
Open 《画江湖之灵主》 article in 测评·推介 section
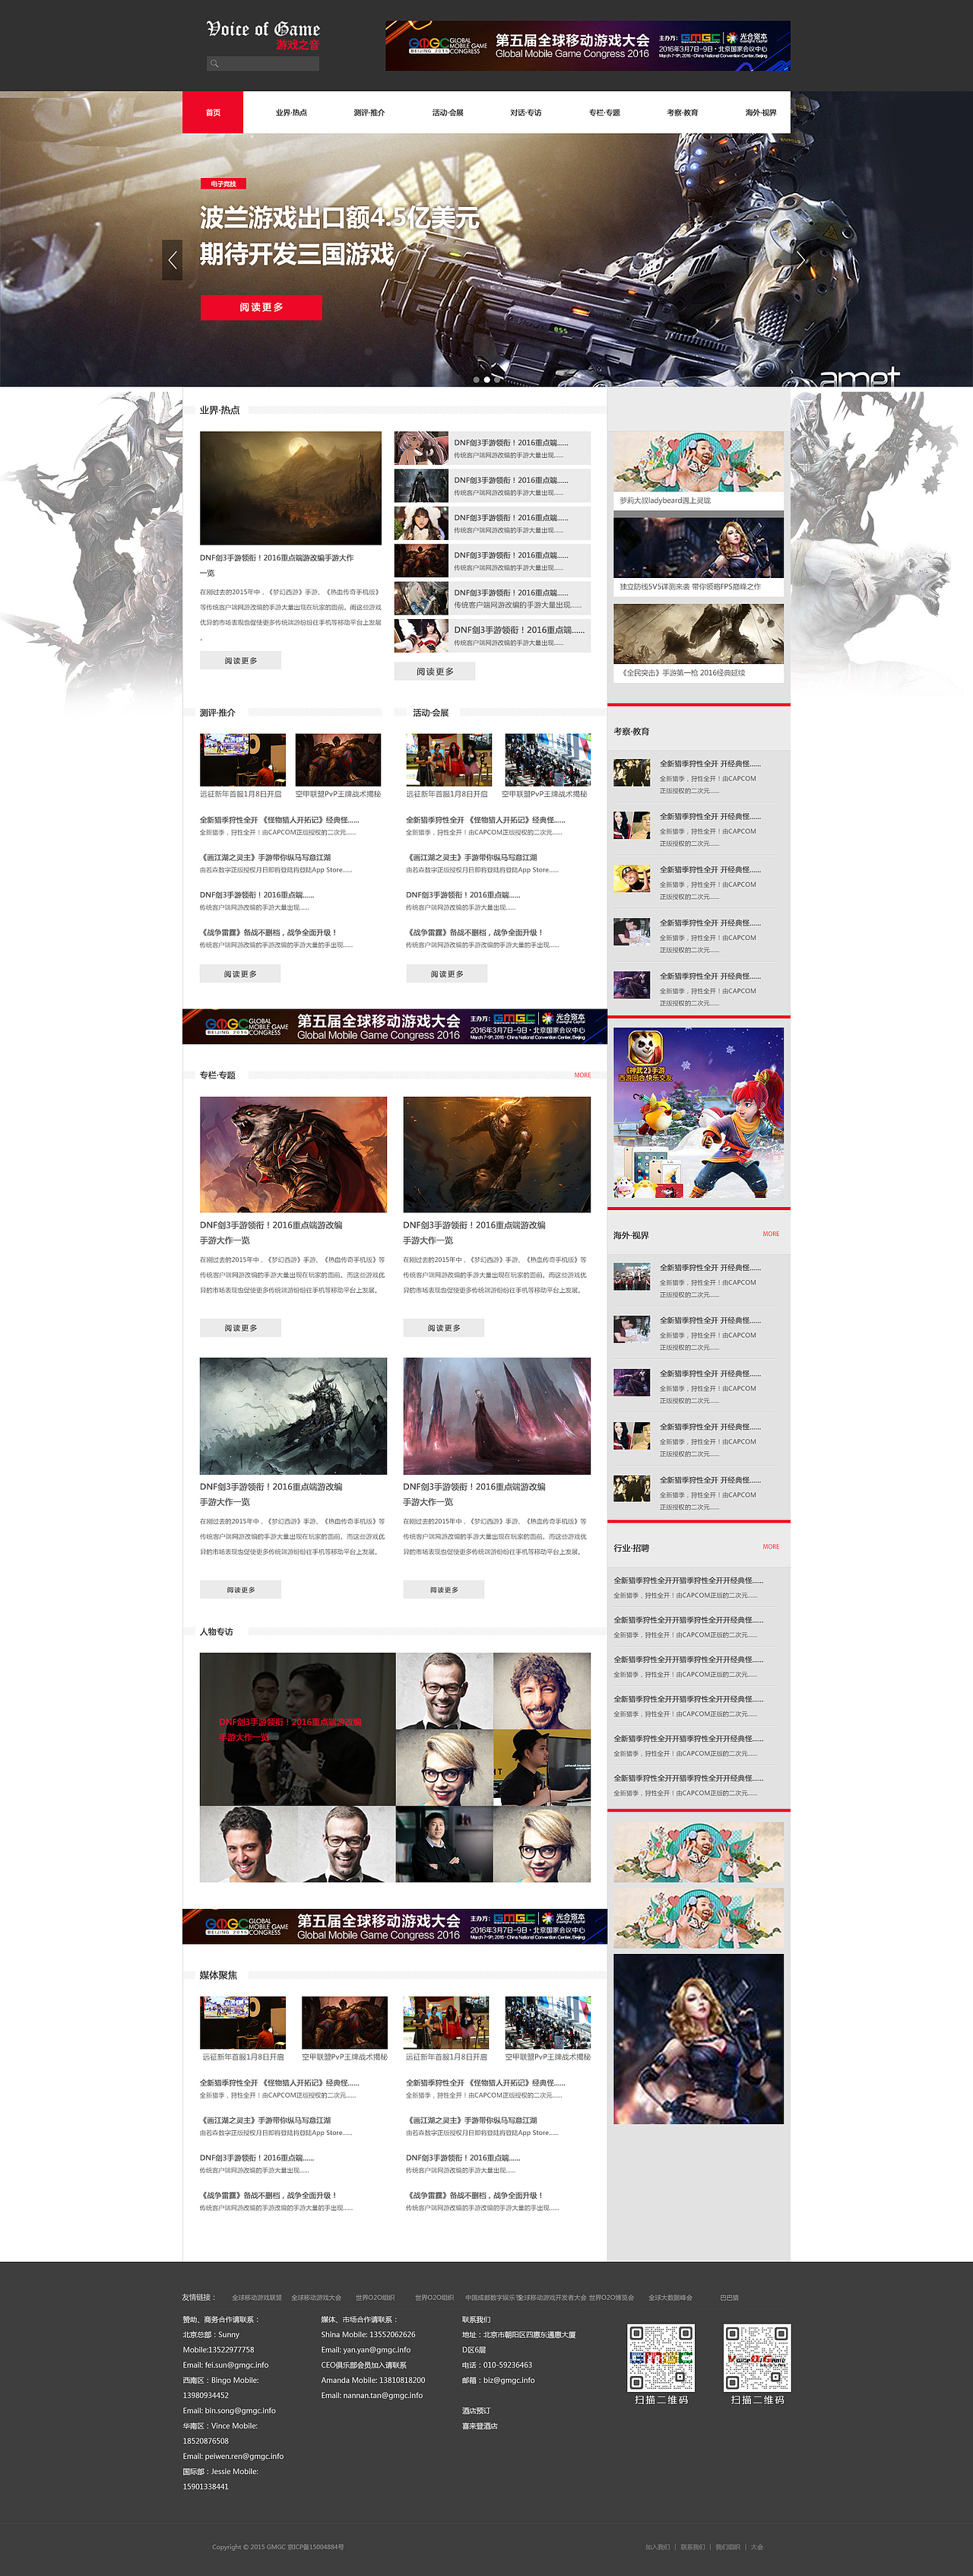click(266, 858)
